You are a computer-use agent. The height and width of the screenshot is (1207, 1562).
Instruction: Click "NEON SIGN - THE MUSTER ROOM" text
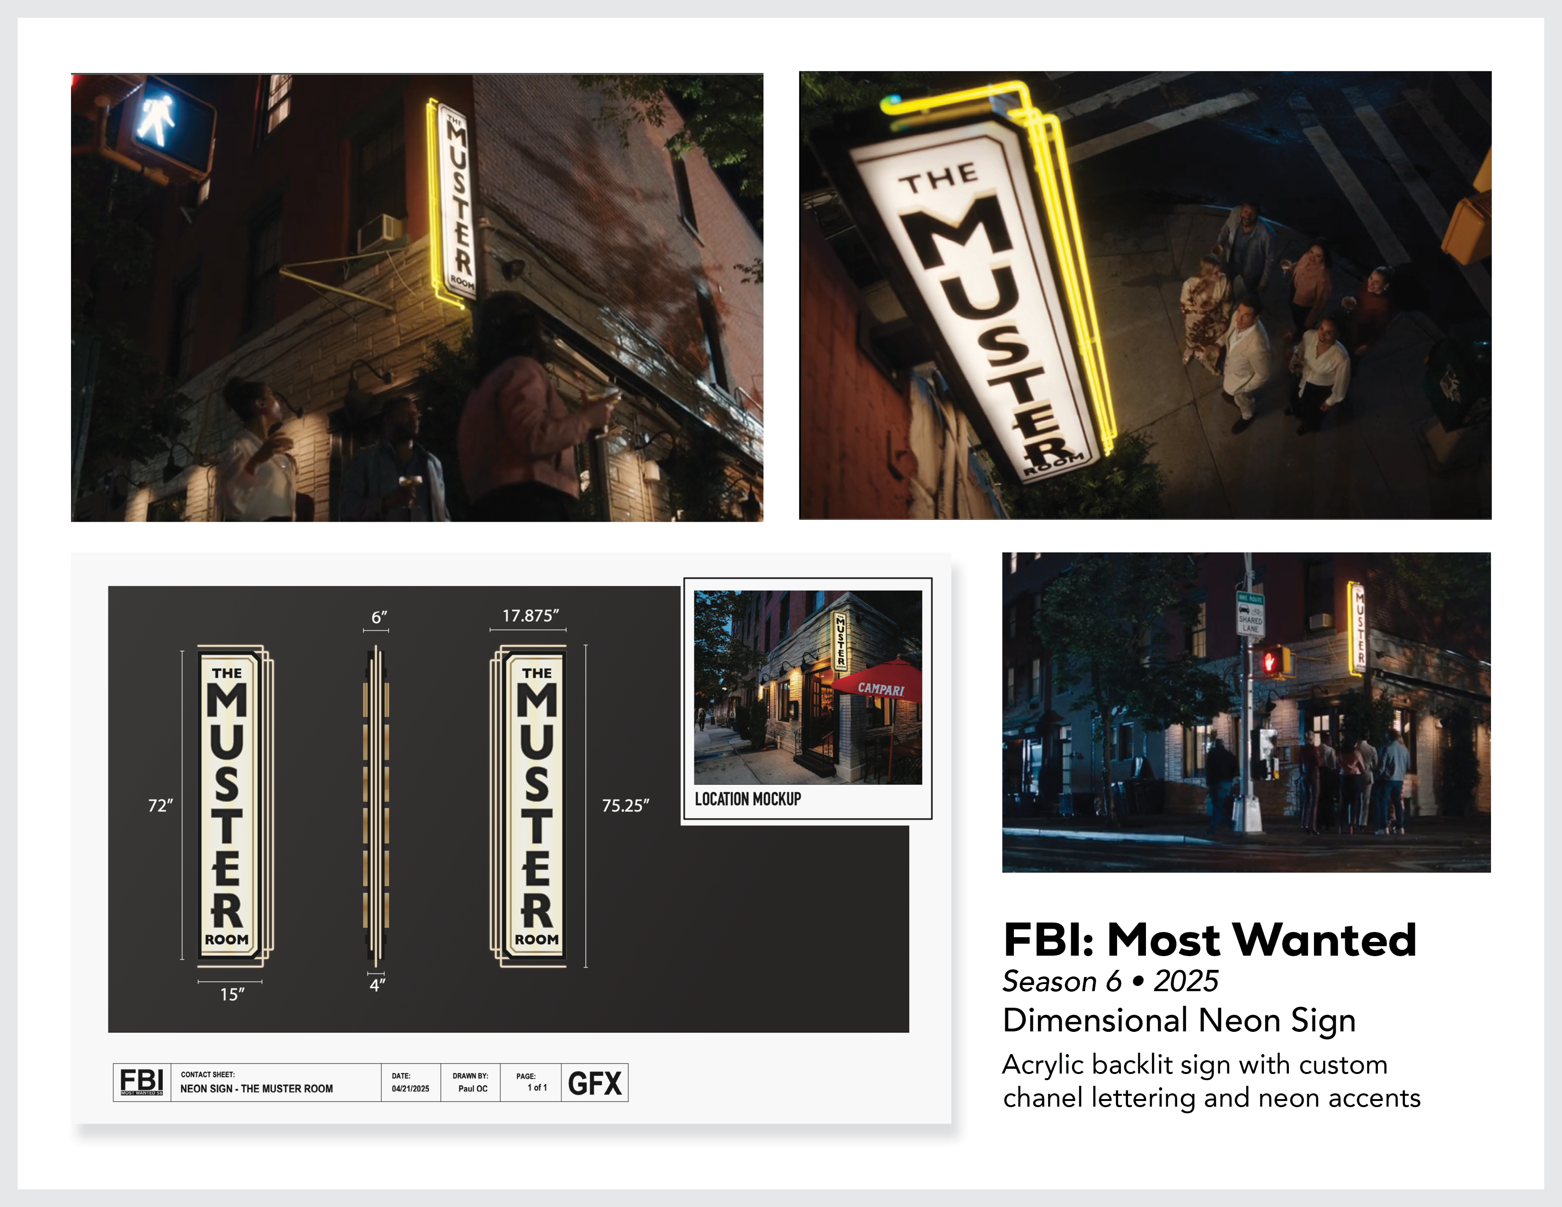256,1088
